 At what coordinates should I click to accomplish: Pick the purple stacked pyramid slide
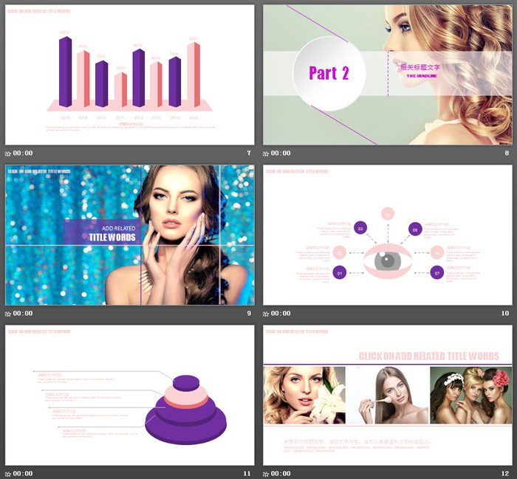130,395
